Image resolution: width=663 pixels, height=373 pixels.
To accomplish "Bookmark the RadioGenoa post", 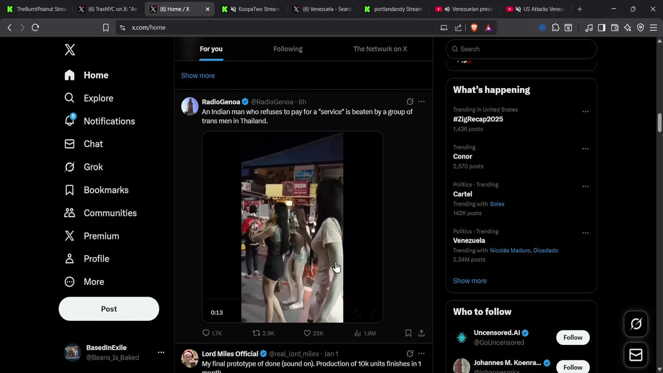I will click(408, 333).
